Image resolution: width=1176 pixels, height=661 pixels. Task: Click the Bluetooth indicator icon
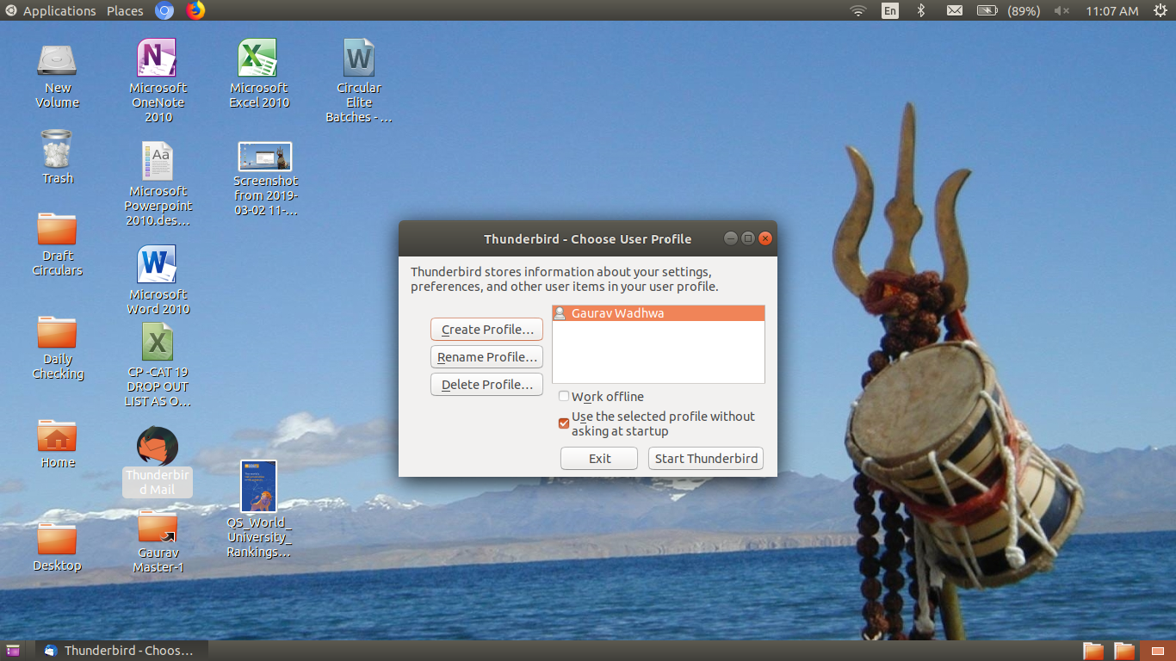tap(920, 10)
